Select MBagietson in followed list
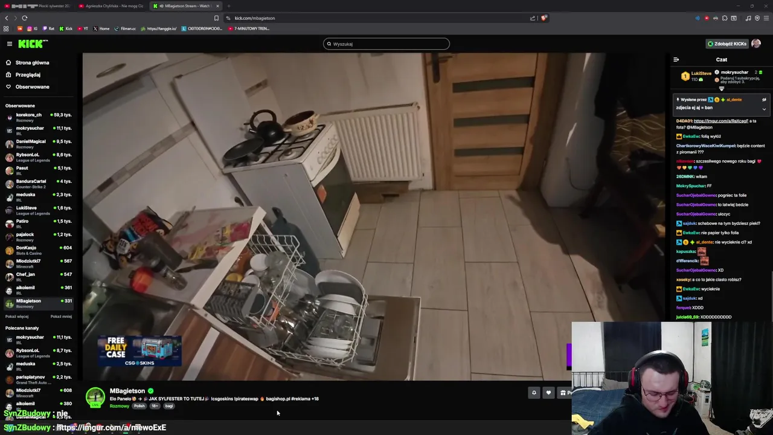The height and width of the screenshot is (435, 773). point(39,303)
